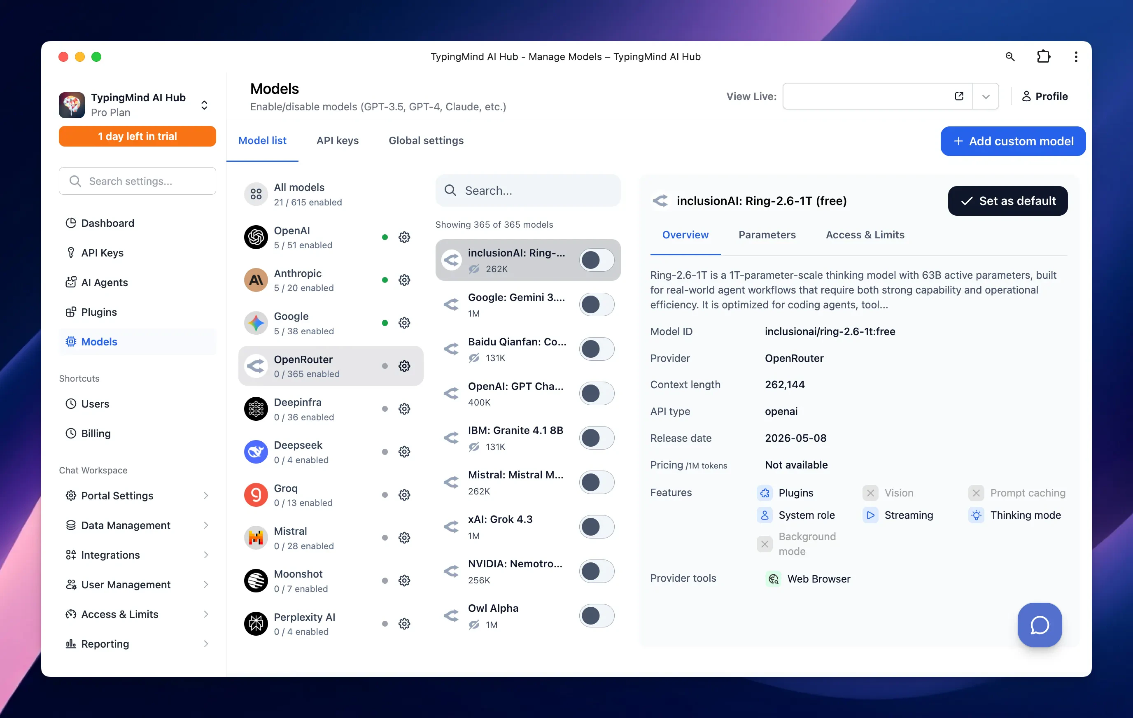Open Billing shortcut in sidebar
This screenshot has height=718, width=1133.
[138, 434]
